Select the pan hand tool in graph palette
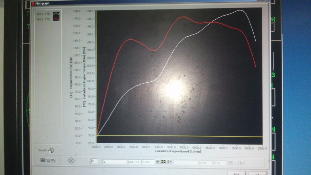Viewport: 311px width, 175px height. (x=53, y=160)
